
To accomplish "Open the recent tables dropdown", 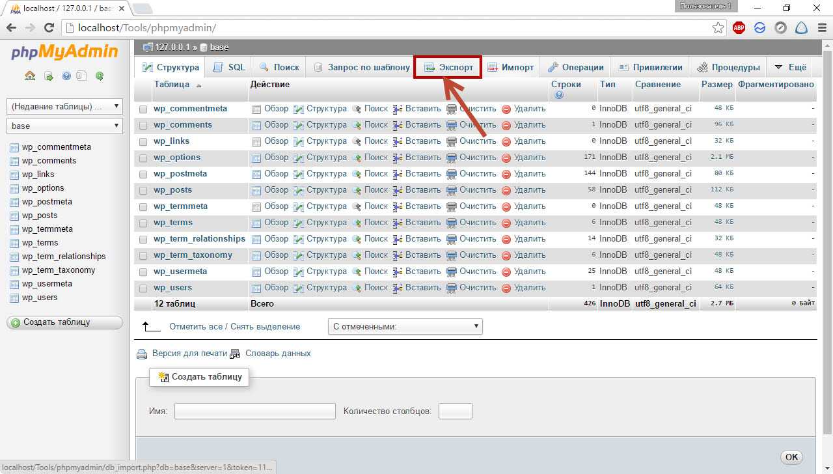I will [x=64, y=106].
